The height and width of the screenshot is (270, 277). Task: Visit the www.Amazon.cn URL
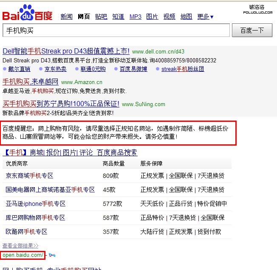pyautogui.click(x=82, y=82)
